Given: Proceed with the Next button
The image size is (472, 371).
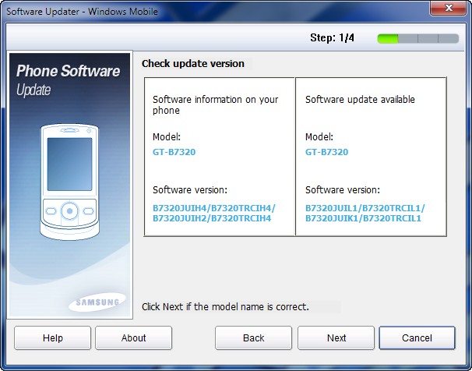Looking at the screenshot, I should coord(336,338).
